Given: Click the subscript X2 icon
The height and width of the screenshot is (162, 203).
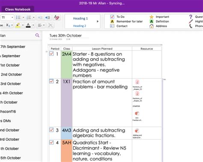Looking at the screenshot, I should point(8,25).
